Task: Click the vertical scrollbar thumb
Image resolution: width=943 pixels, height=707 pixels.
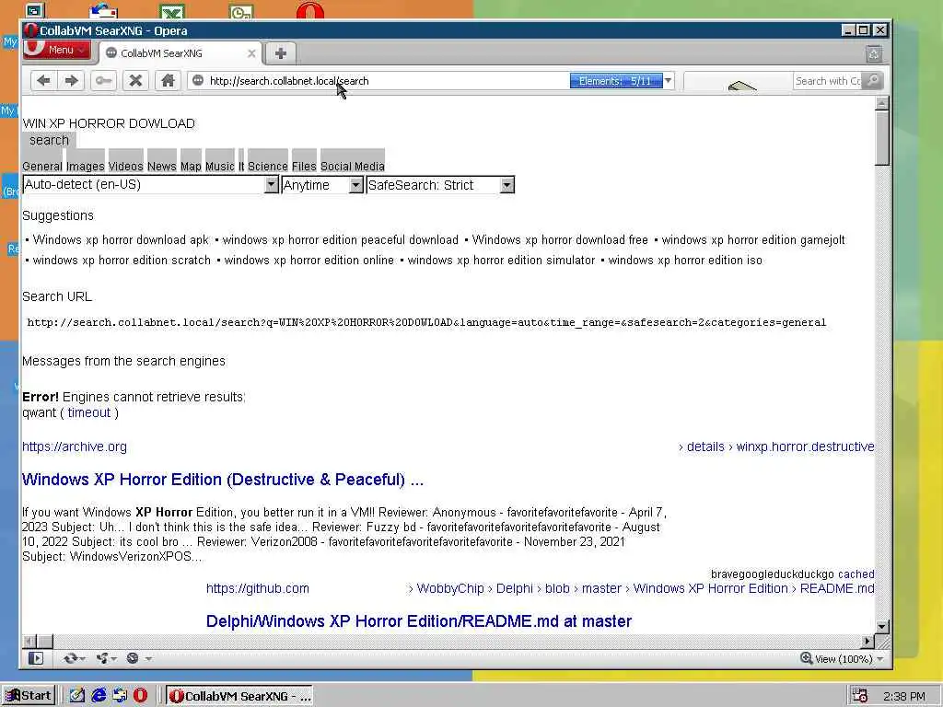Action: (881, 138)
